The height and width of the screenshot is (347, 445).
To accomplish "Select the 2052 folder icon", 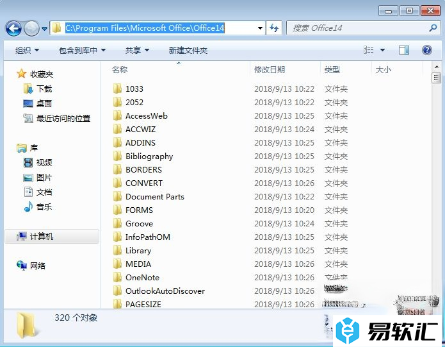I will [117, 102].
